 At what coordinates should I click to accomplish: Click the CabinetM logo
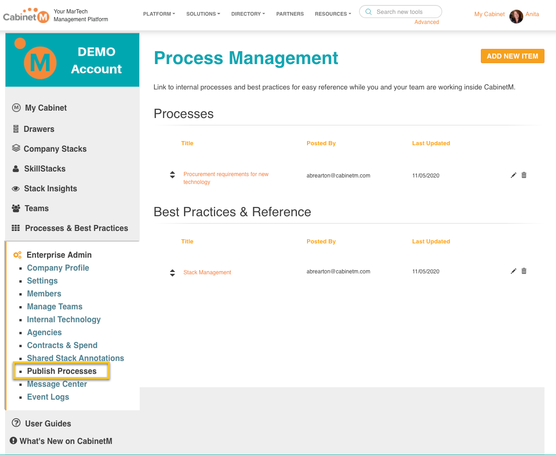coord(26,15)
